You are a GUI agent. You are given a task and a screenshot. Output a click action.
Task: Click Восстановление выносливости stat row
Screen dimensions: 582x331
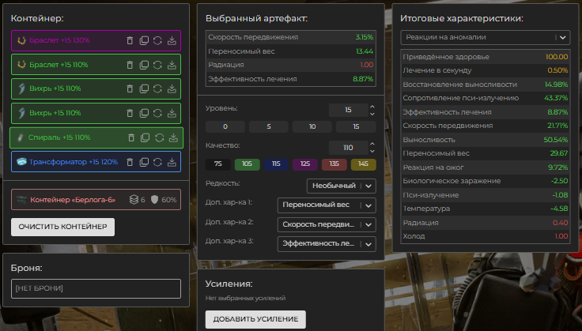[x=485, y=85]
